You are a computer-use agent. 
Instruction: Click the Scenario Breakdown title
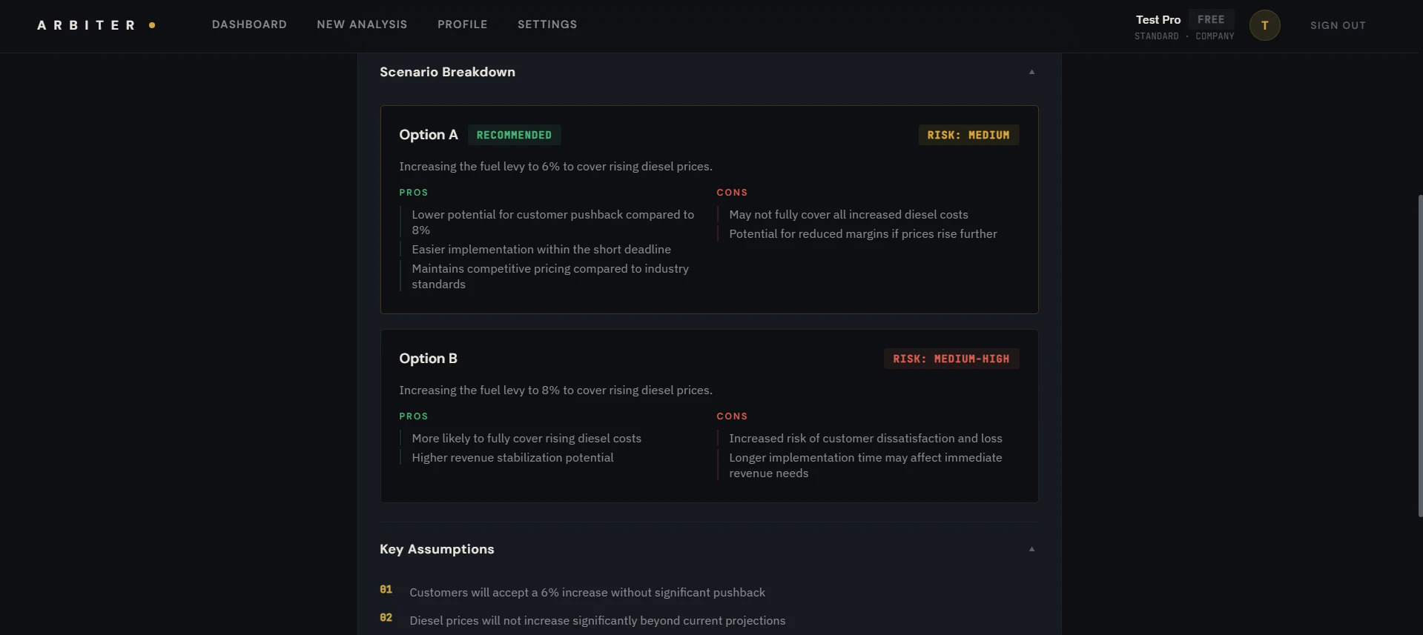(x=447, y=72)
